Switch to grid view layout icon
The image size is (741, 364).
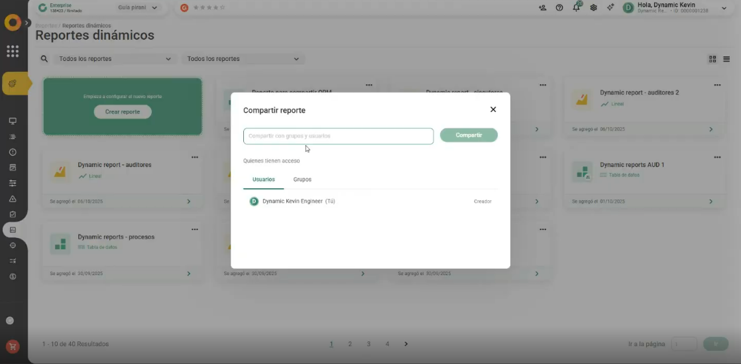tap(712, 59)
